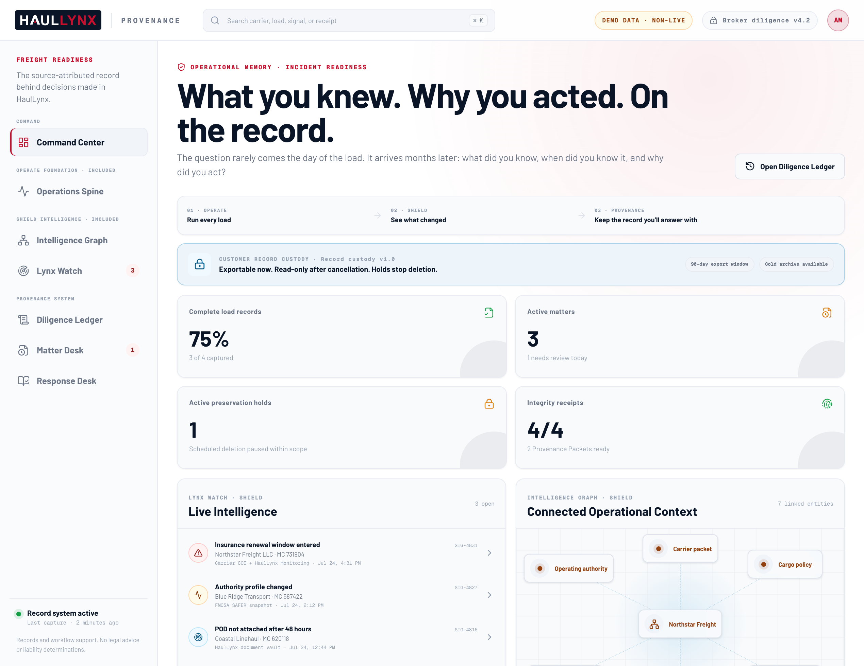This screenshot has height=666, width=864.
Task: Click the custody banner lock icon
Action: pos(200,264)
